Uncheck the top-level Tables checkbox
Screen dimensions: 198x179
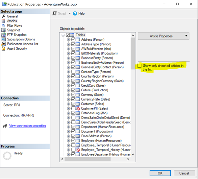pyautogui.click(x=68, y=35)
